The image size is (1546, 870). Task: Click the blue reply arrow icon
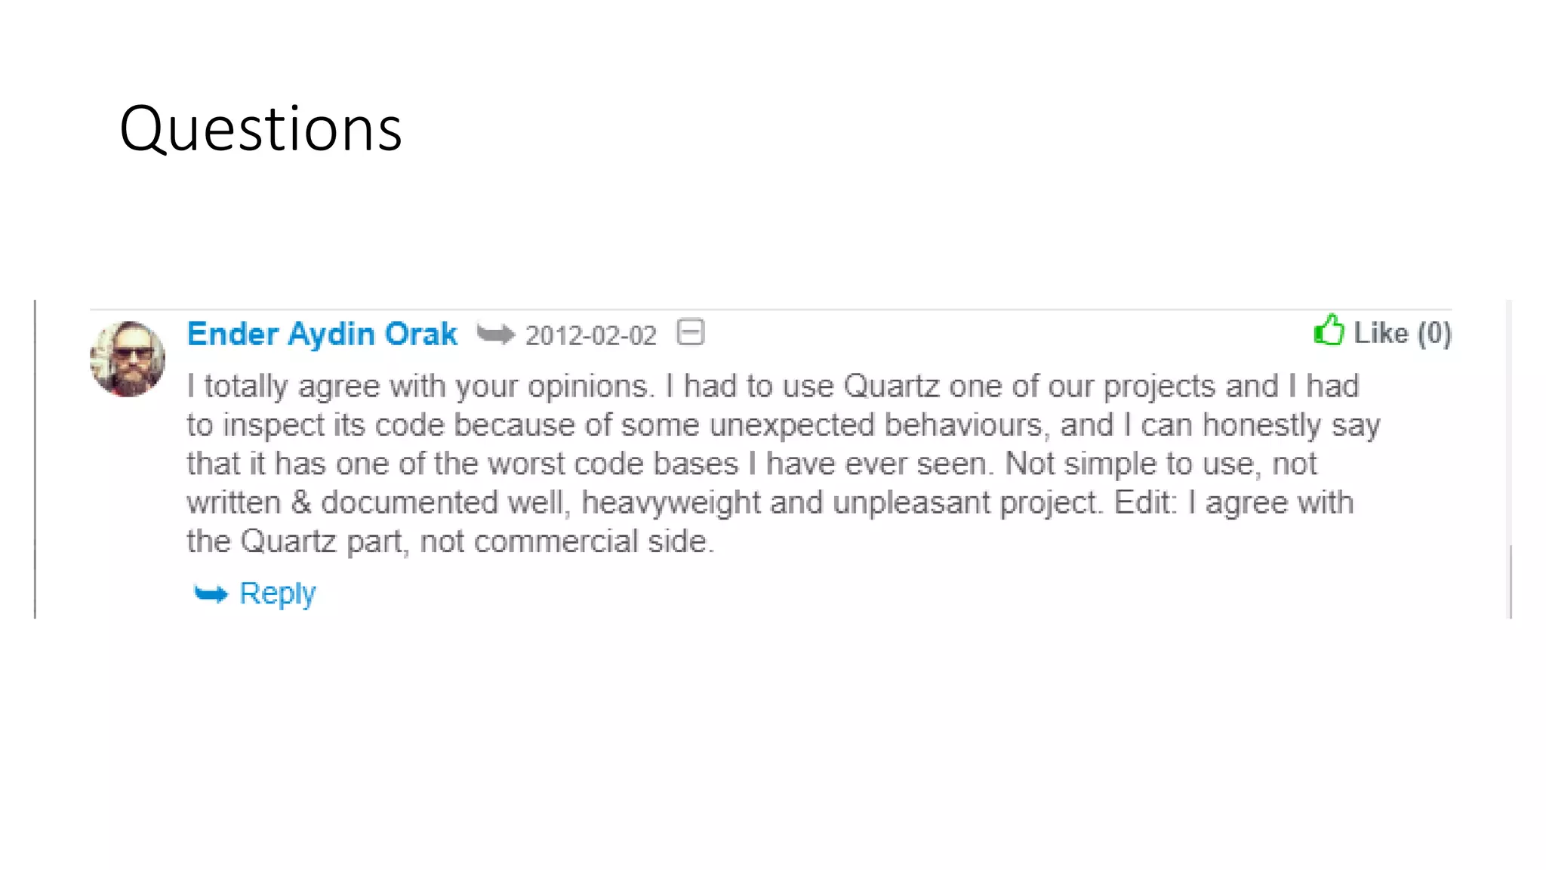click(211, 594)
